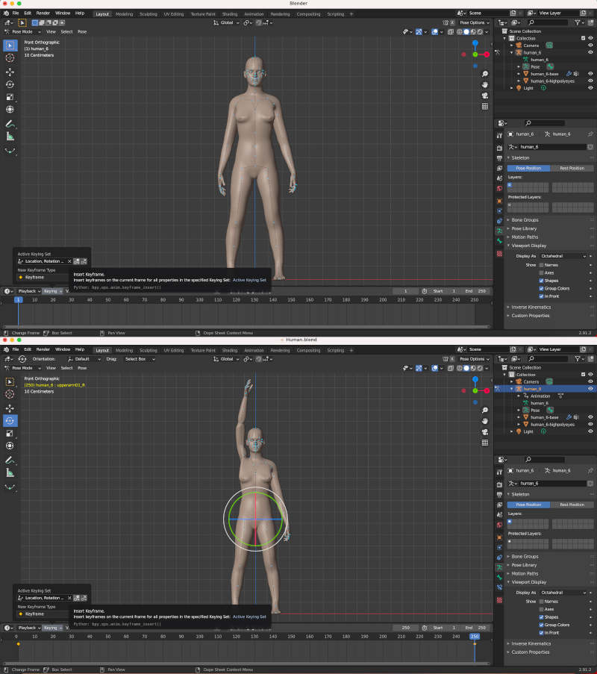The height and width of the screenshot is (674, 597).
Task: Click the frame 250 playhead in Human.blend timeline
Action: click(475, 637)
